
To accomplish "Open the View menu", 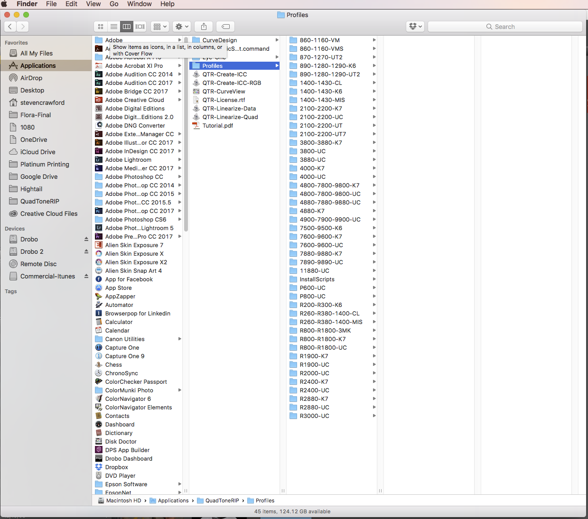I will click(93, 4).
